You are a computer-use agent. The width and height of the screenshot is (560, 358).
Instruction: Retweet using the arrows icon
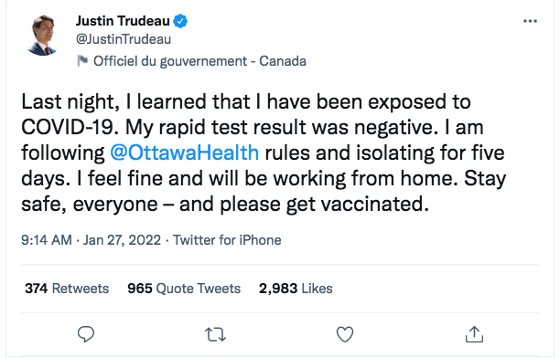click(215, 335)
